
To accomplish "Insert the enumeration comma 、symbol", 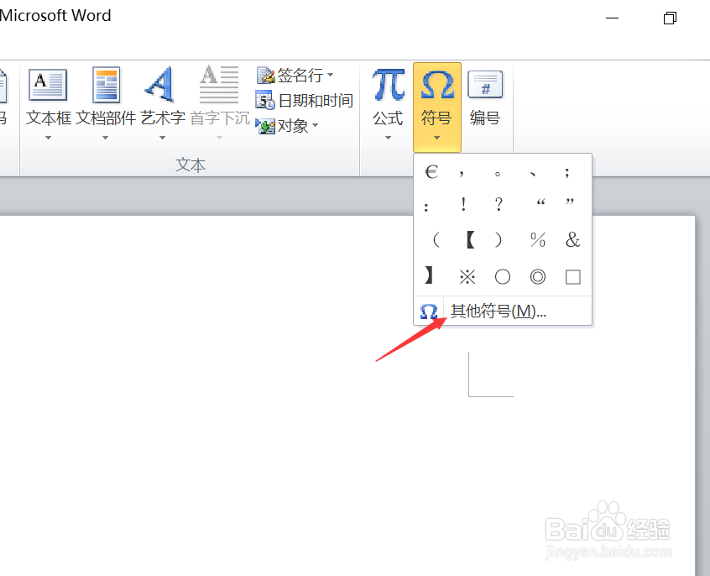I will pos(533,172).
